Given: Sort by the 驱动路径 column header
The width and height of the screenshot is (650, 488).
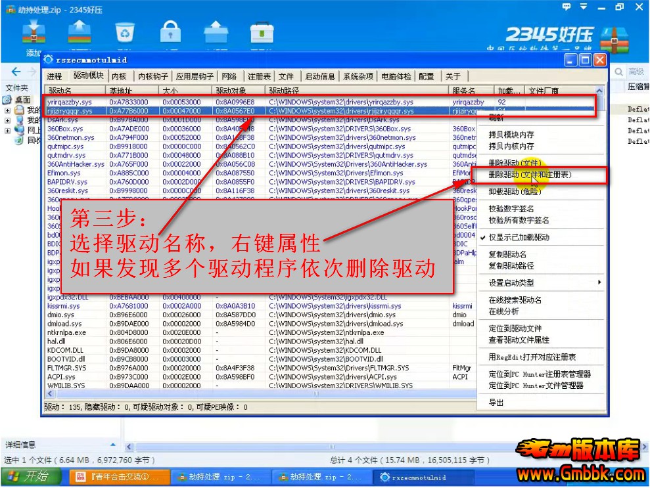Looking at the screenshot, I should (356, 90).
